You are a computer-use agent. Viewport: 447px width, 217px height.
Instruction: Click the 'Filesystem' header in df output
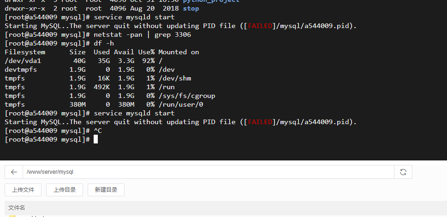(x=25, y=52)
